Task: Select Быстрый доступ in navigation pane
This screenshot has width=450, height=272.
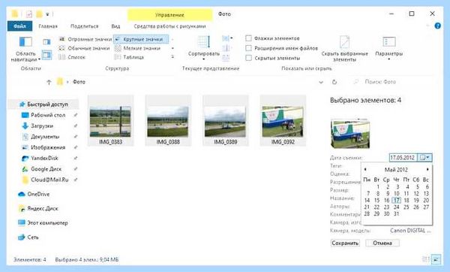Action: 43,104
